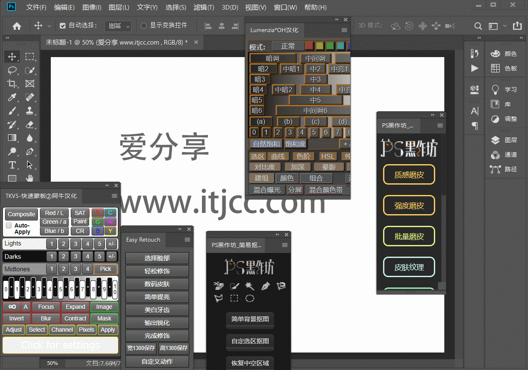Select the Pen tool
Viewport: 528px width, 370px height.
30,151
